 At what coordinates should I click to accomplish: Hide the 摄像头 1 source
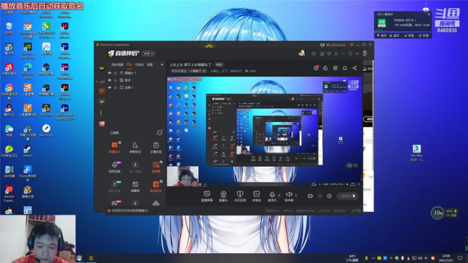(109, 72)
